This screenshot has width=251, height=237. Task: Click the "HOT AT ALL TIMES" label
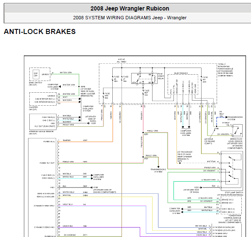point(122,60)
